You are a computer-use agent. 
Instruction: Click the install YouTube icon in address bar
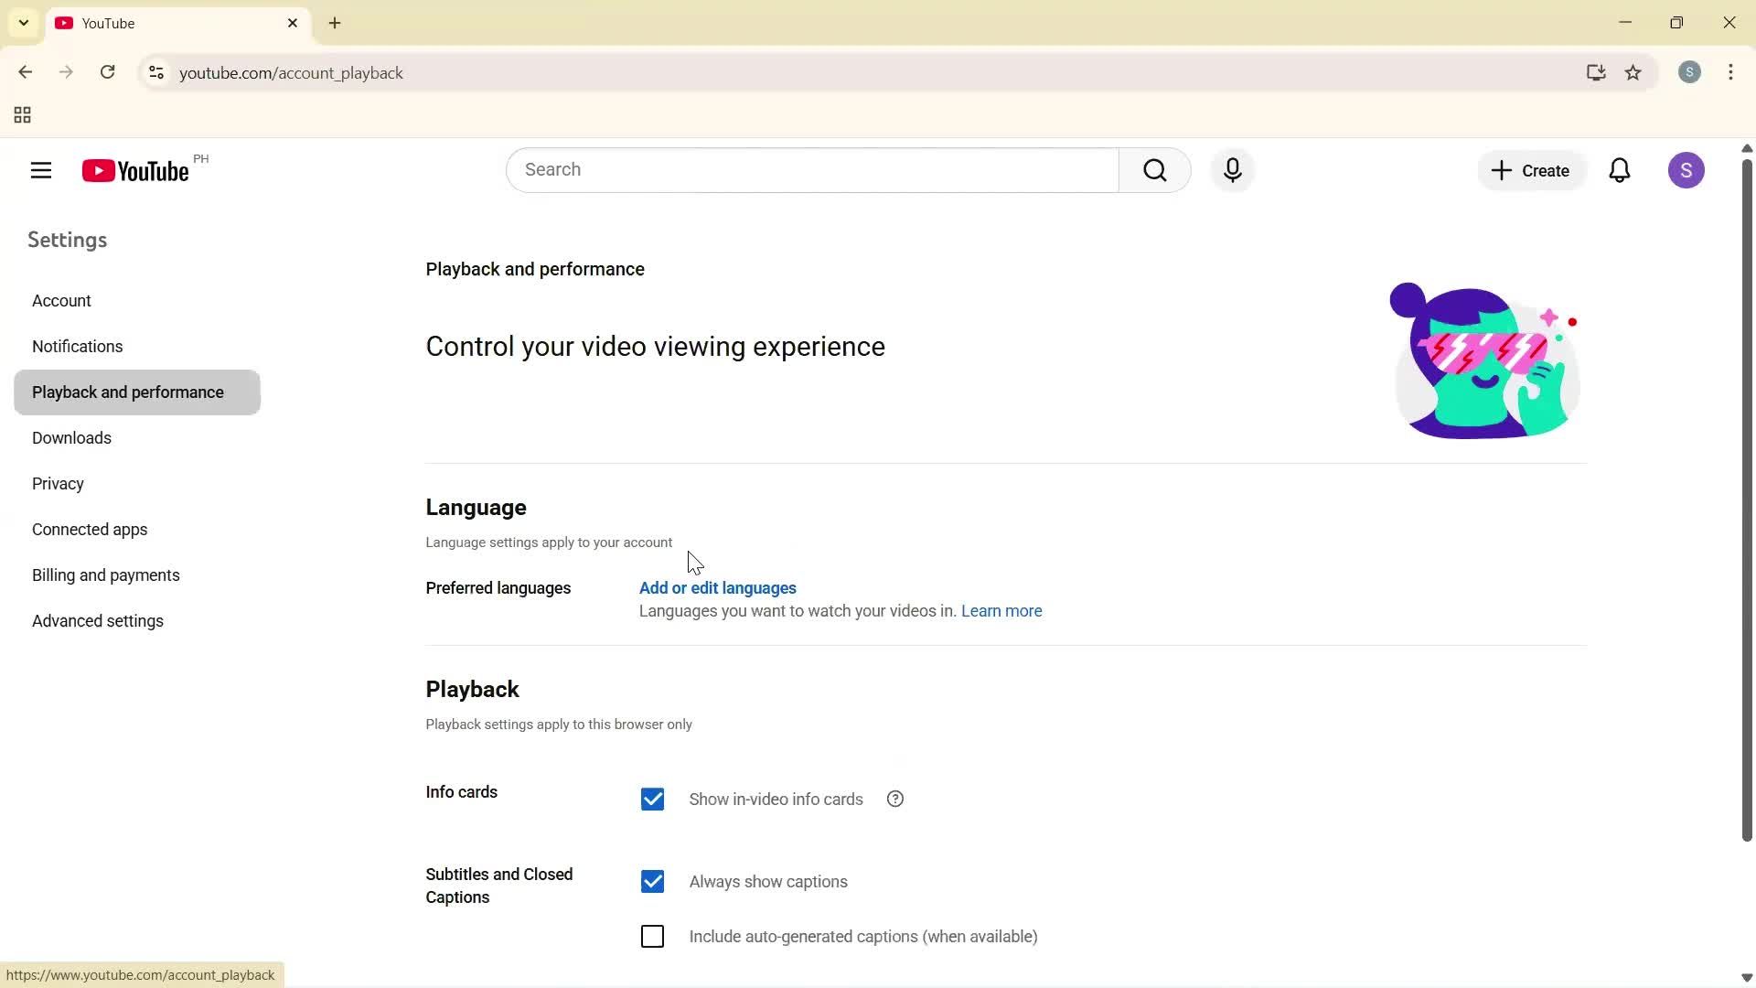coord(1595,72)
